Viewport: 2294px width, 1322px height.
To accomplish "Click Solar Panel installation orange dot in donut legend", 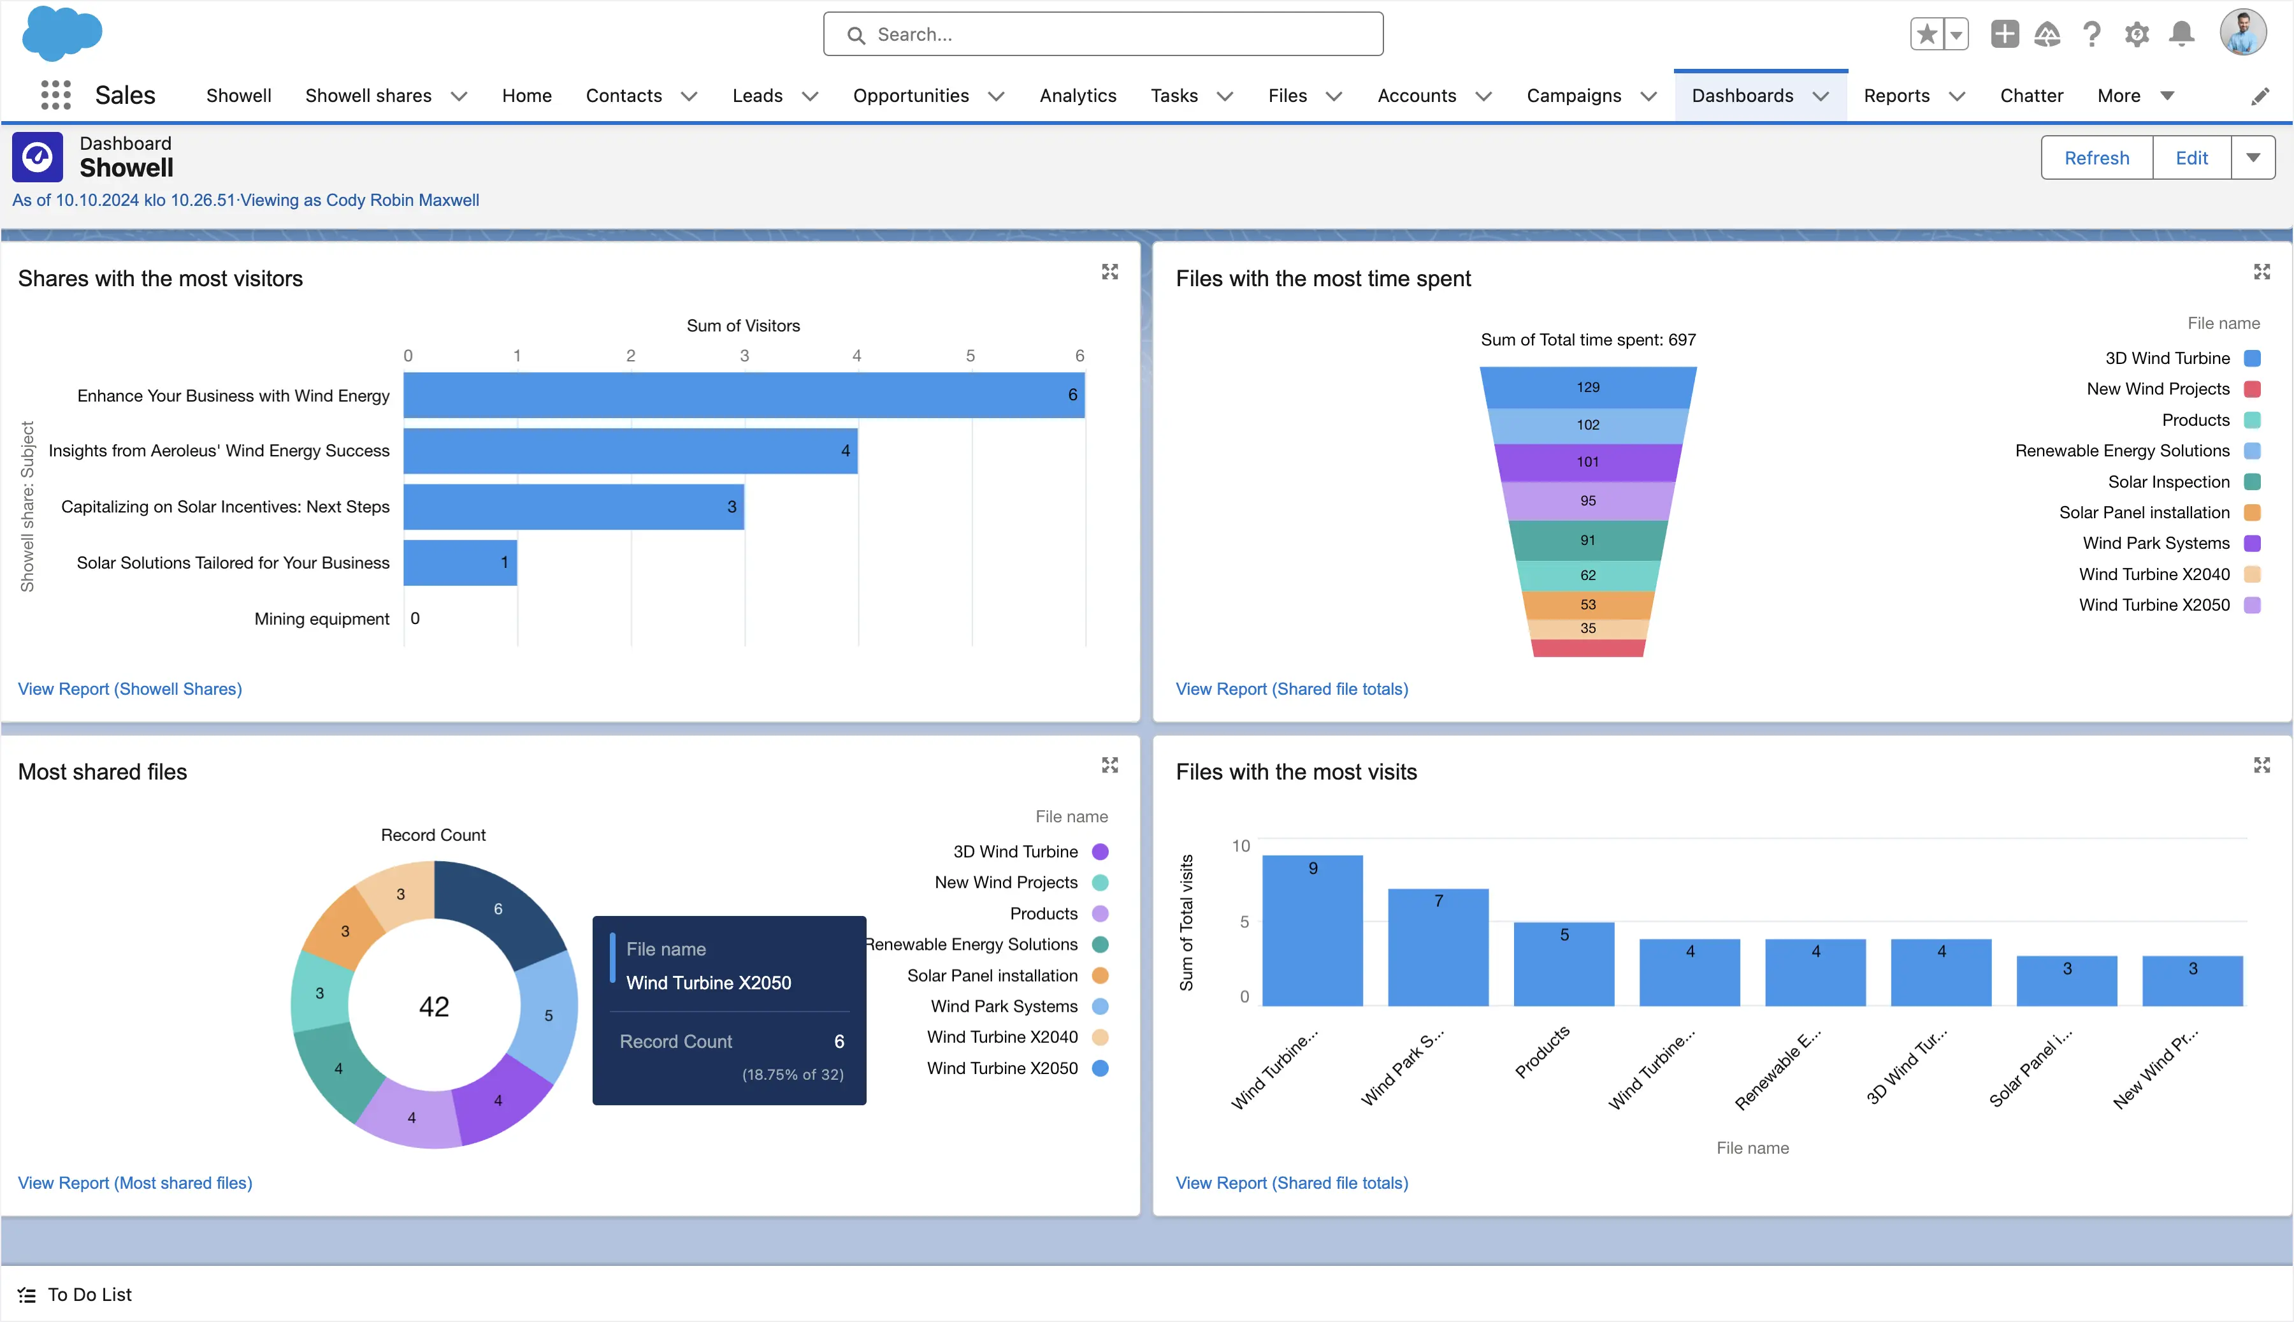I will [x=1100, y=976].
